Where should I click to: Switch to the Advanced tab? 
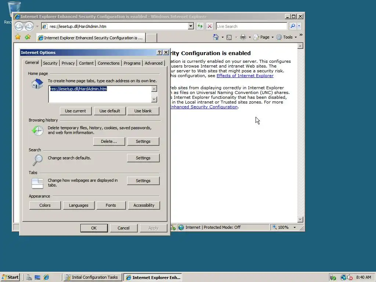(153, 63)
